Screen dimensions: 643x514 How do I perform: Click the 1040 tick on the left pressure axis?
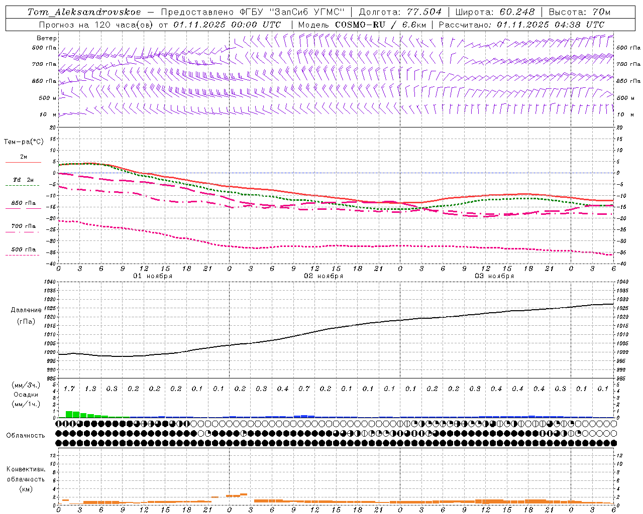[x=49, y=282]
